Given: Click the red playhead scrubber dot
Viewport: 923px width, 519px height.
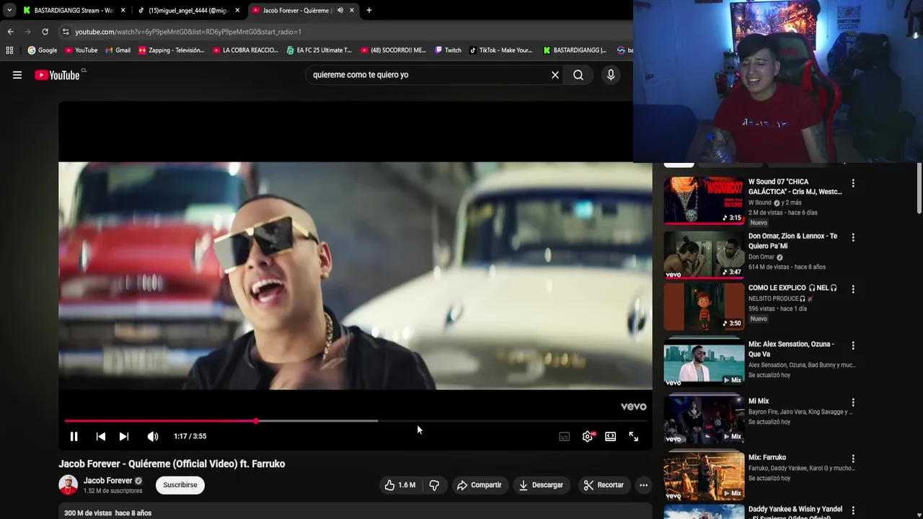Looking at the screenshot, I should coord(256,421).
